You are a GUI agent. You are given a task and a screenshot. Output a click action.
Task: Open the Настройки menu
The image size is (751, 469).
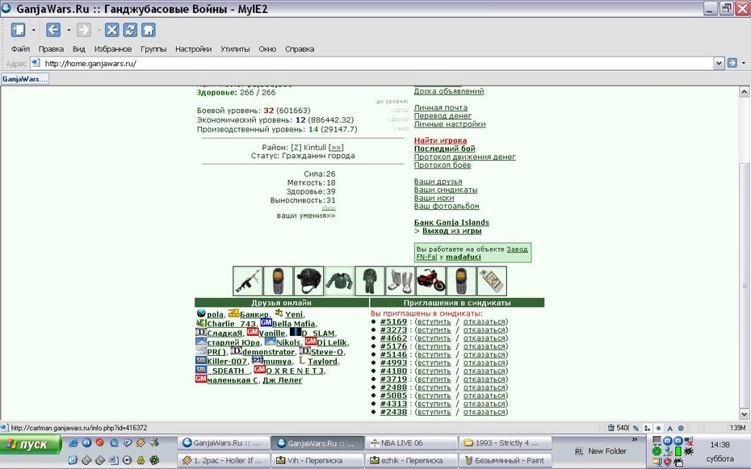[193, 48]
